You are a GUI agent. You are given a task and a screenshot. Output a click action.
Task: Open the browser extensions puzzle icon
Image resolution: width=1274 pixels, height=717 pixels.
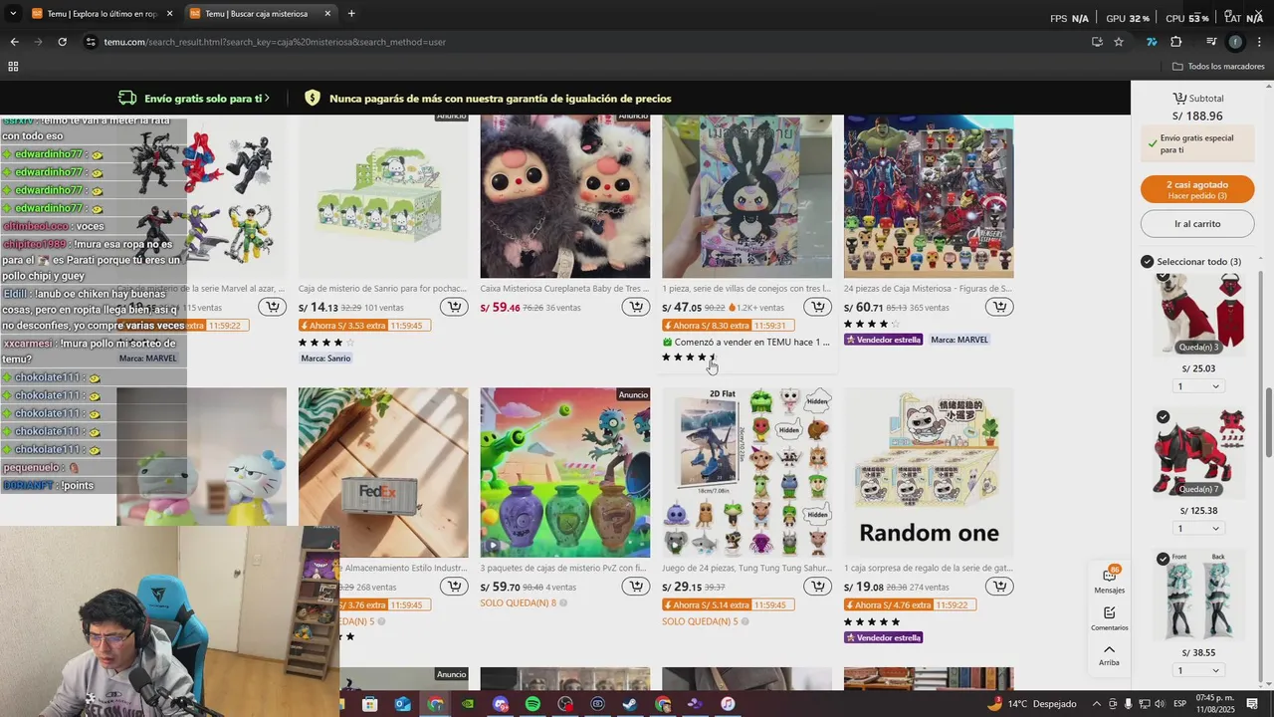click(1176, 42)
